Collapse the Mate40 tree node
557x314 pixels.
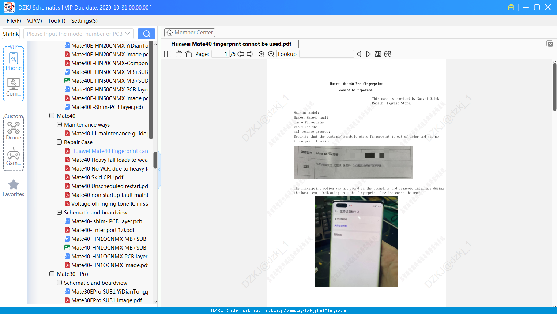[52, 116]
